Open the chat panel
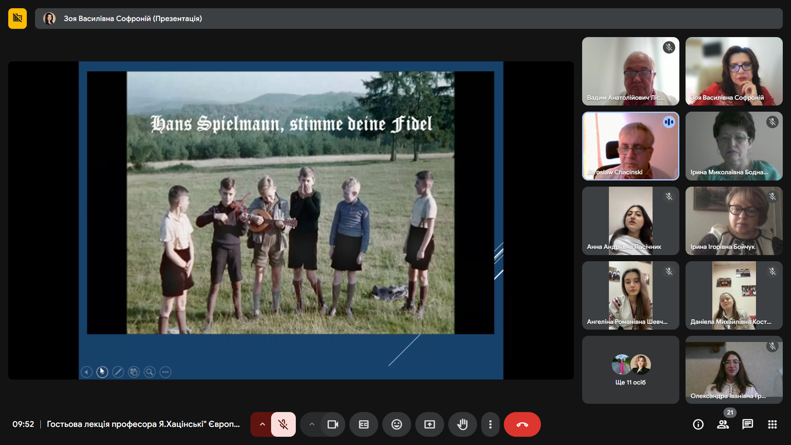 click(x=748, y=424)
